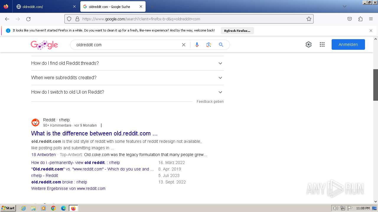Screen dimensions: 378x212
Task: Click the Feedback geben link
Action: click(210, 102)
